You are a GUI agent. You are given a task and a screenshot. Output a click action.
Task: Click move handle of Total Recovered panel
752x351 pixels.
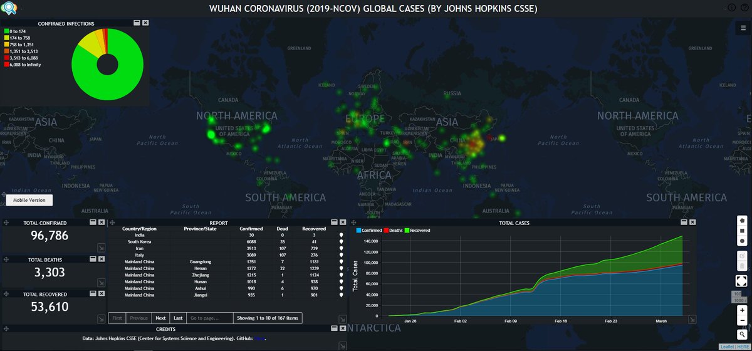tap(6, 293)
